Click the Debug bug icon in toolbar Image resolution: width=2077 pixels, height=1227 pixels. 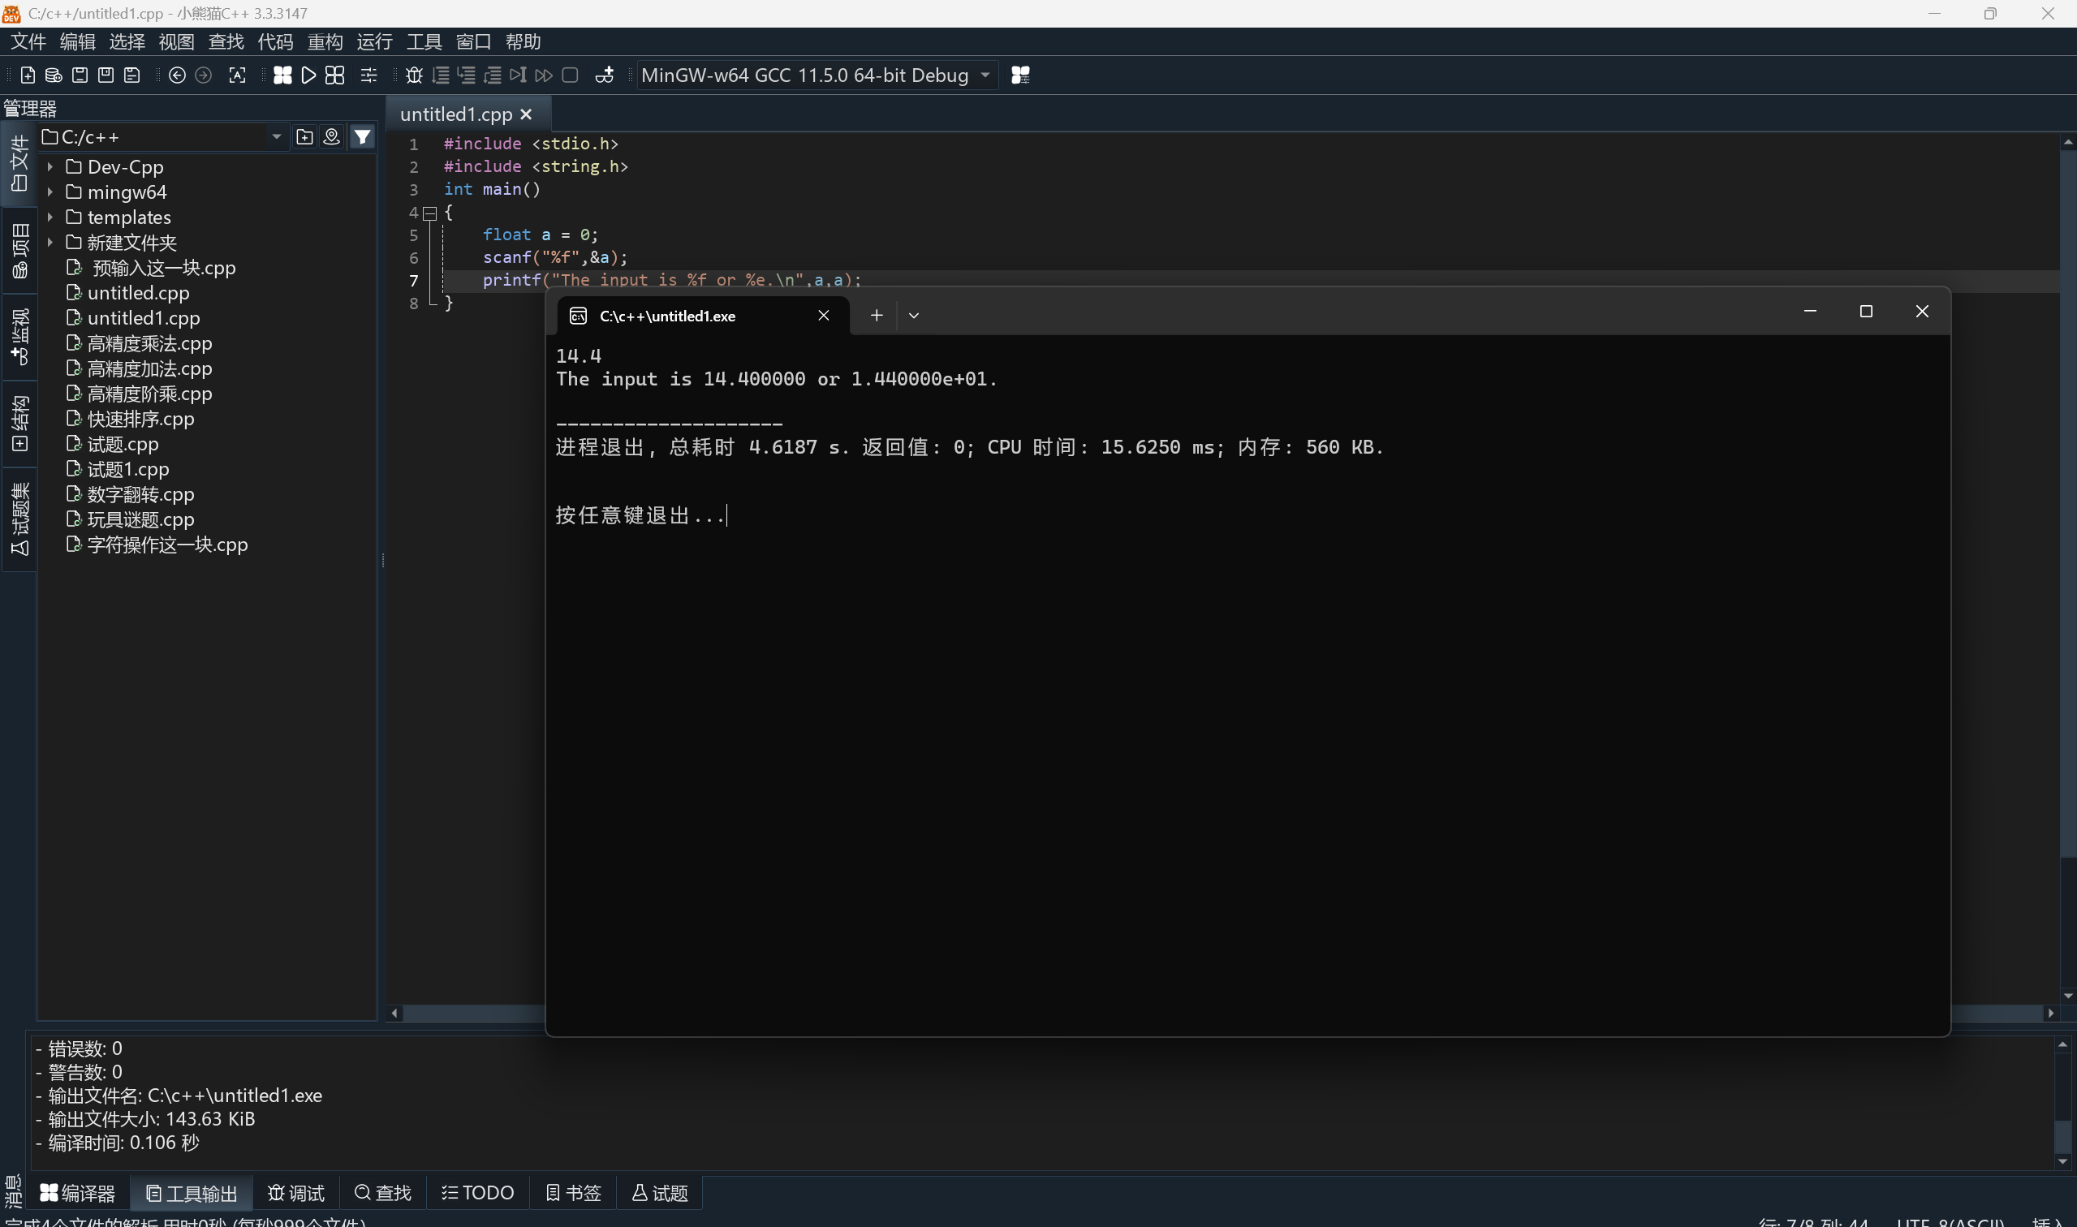[x=414, y=75]
